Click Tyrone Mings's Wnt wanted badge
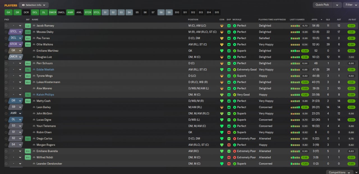The height and width of the screenshot is (174, 359). [x=27, y=76]
